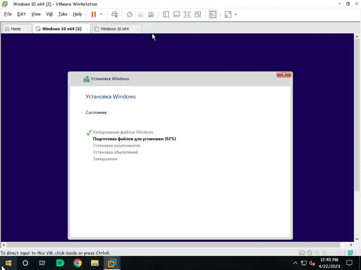Click the stretch guest display icon
This screenshot has width=361, height=270.
[228, 14]
